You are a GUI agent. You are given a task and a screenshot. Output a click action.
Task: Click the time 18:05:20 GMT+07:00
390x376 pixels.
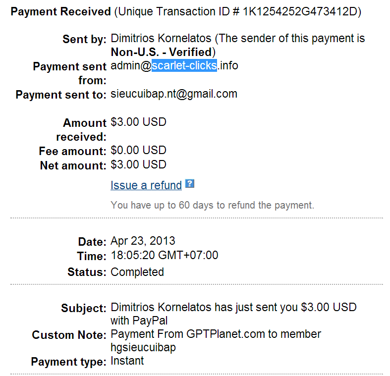tap(165, 256)
